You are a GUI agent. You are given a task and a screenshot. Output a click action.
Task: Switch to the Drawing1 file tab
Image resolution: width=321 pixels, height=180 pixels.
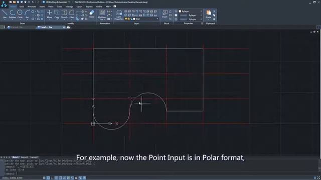[x=17, y=27]
